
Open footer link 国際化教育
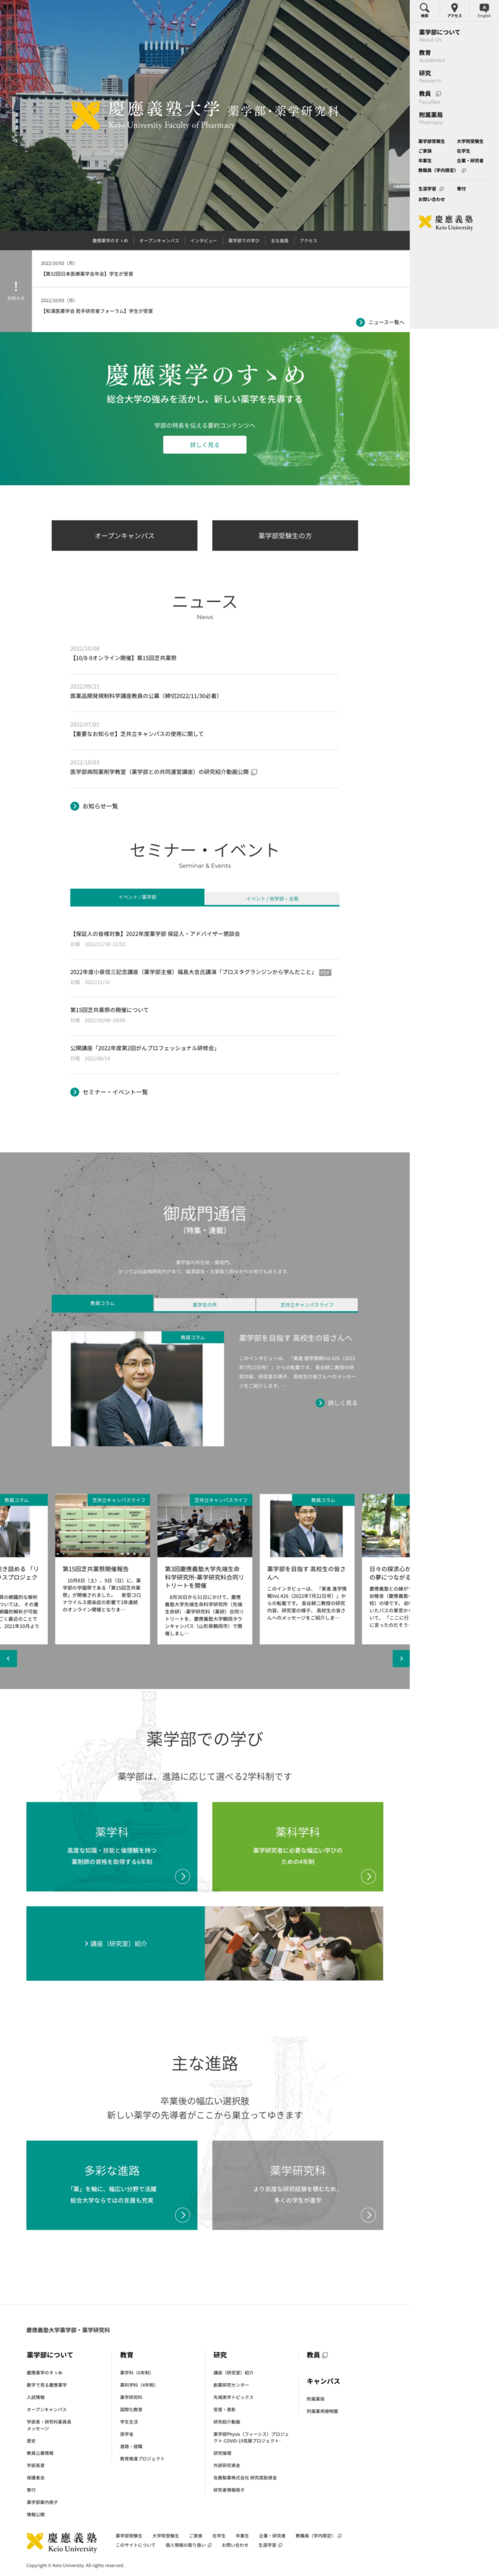pos(131,2410)
